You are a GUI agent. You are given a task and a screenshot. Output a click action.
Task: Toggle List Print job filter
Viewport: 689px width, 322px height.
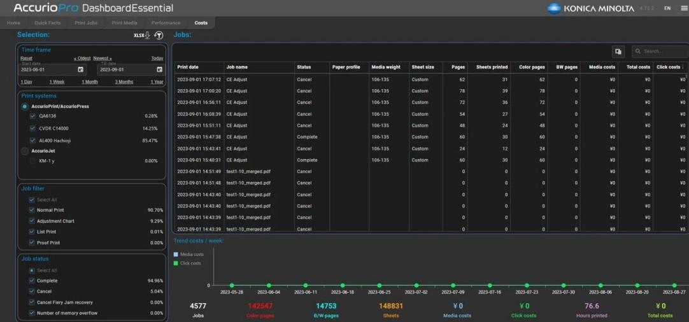pyautogui.click(x=32, y=232)
